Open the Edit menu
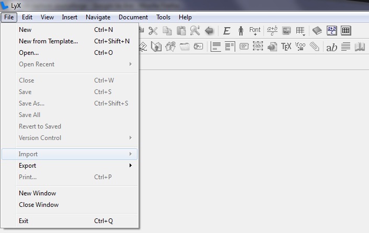Image resolution: width=369 pixels, height=233 pixels. pos(27,17)
